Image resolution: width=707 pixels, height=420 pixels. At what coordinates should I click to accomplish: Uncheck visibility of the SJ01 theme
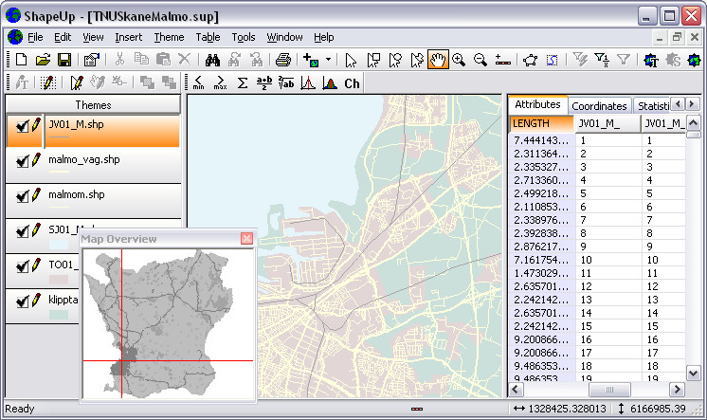tap(22, 231)
